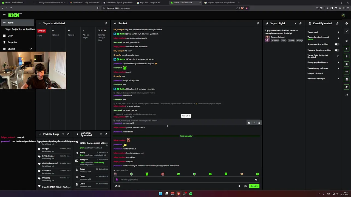Open Gelir in the left sidebar
Viewport: 351px width, 197px height.
coord(17,36)
